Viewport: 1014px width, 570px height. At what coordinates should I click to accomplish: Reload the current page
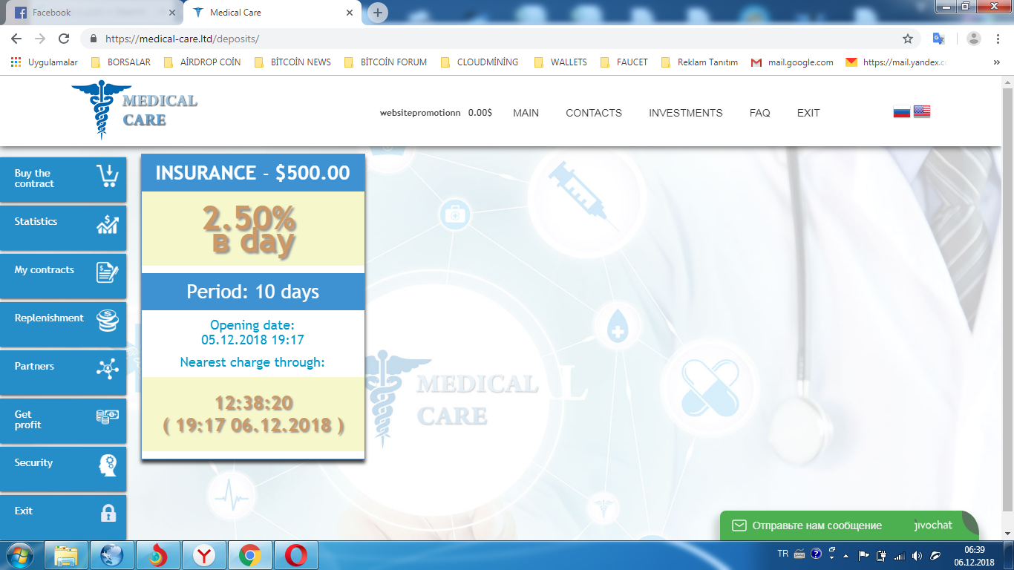click(64, 39)
